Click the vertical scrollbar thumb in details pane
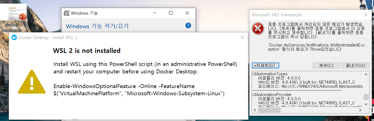The height and width of the screenshot is (121, 374). pos(366,97)
